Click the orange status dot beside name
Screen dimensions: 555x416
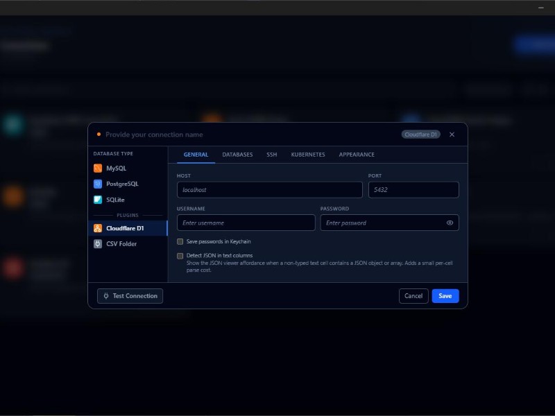point(99,135)
